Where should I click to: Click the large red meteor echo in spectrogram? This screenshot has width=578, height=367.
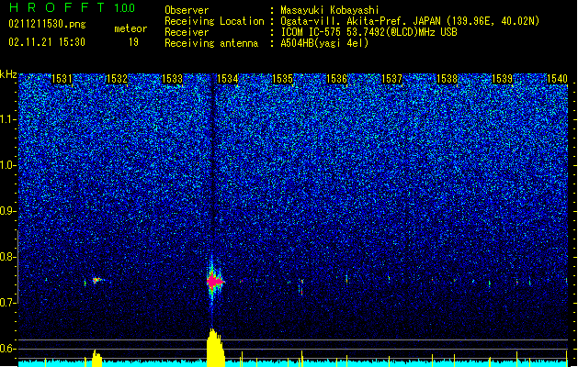coord(214,282)
